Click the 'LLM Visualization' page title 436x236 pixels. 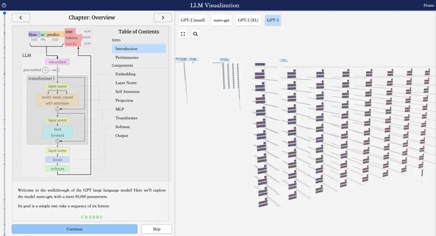click(215, 5)
